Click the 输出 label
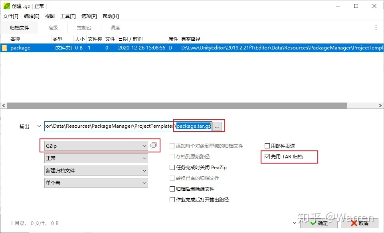Image resolution: width=384 pixels, height=233 pixels. tap(24, 126)
